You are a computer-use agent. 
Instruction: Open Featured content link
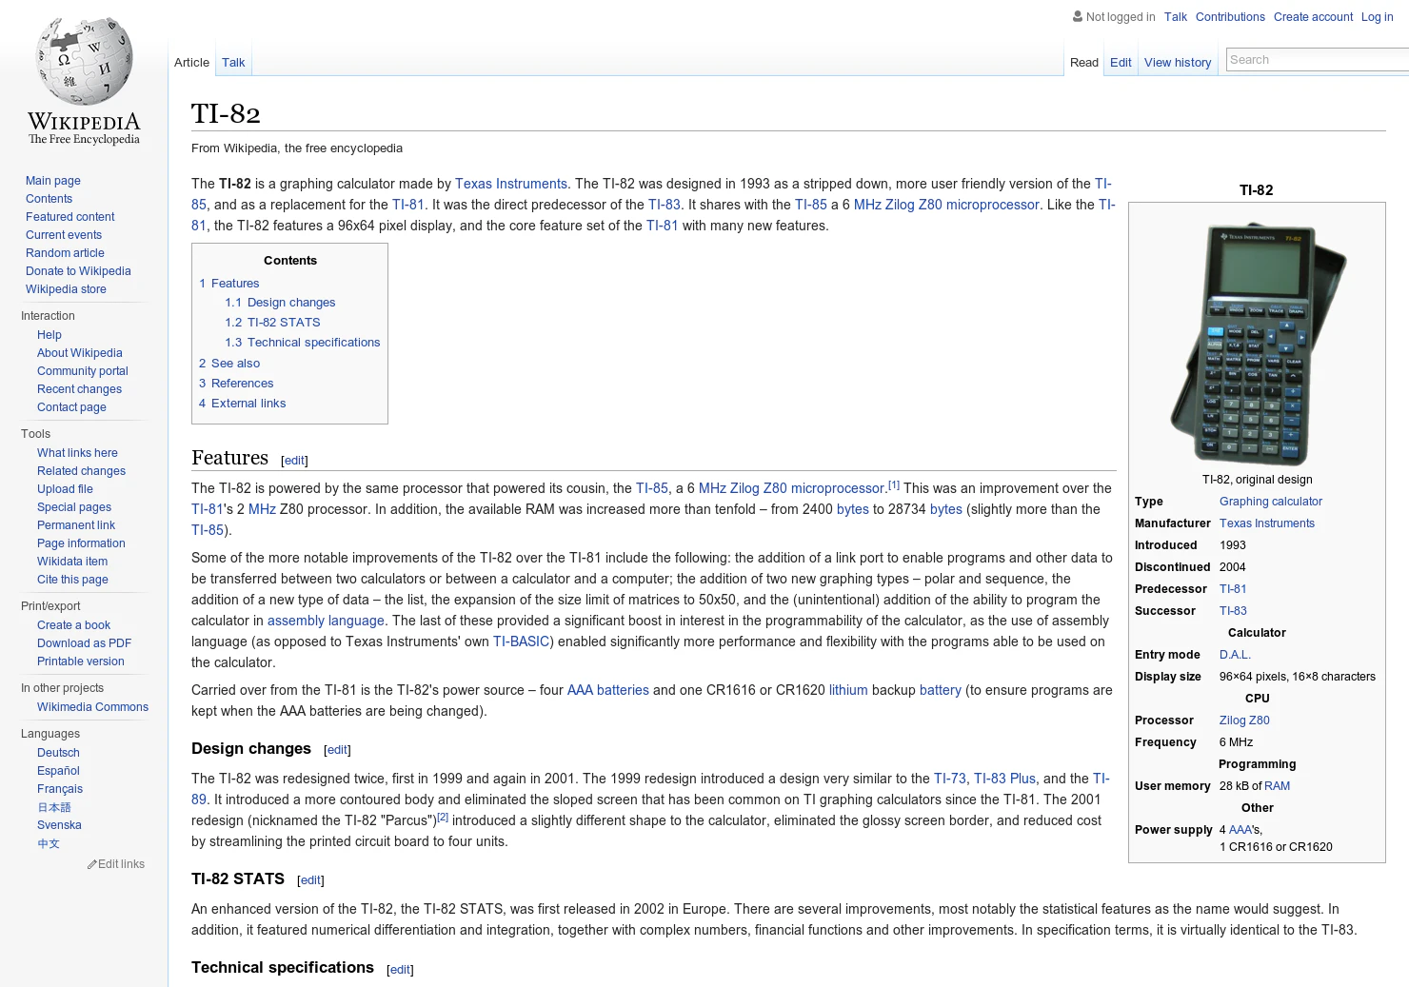pos(70,217)
